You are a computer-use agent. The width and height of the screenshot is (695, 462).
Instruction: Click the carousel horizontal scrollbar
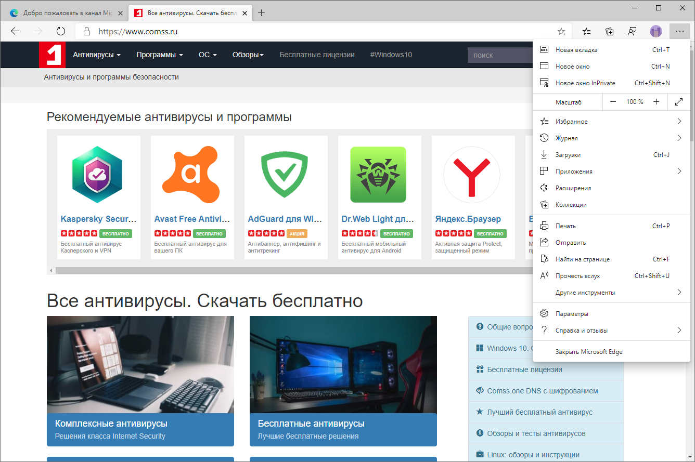tap(294, 271)
